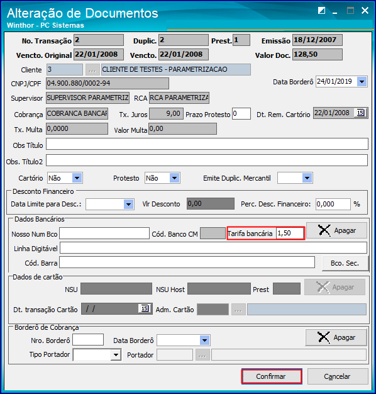This screenshot has width=376, height=394.
Task: Click the Duplic. field showing 2
Action: 184,40
